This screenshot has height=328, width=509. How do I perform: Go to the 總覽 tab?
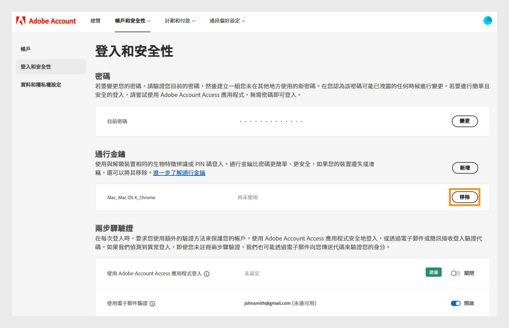coord(95,21)
